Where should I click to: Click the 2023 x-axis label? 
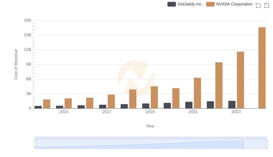pyautogui.click(x=236, y=112)
